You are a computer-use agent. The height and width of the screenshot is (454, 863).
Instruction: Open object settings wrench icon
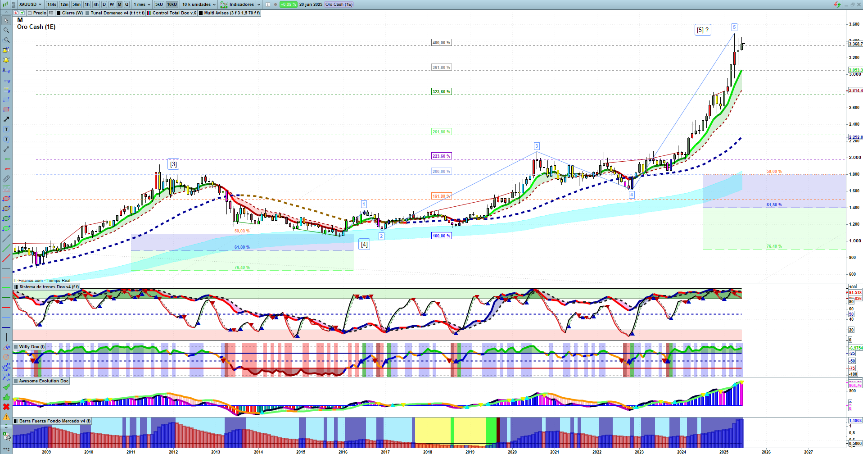[x=6, y=436]
